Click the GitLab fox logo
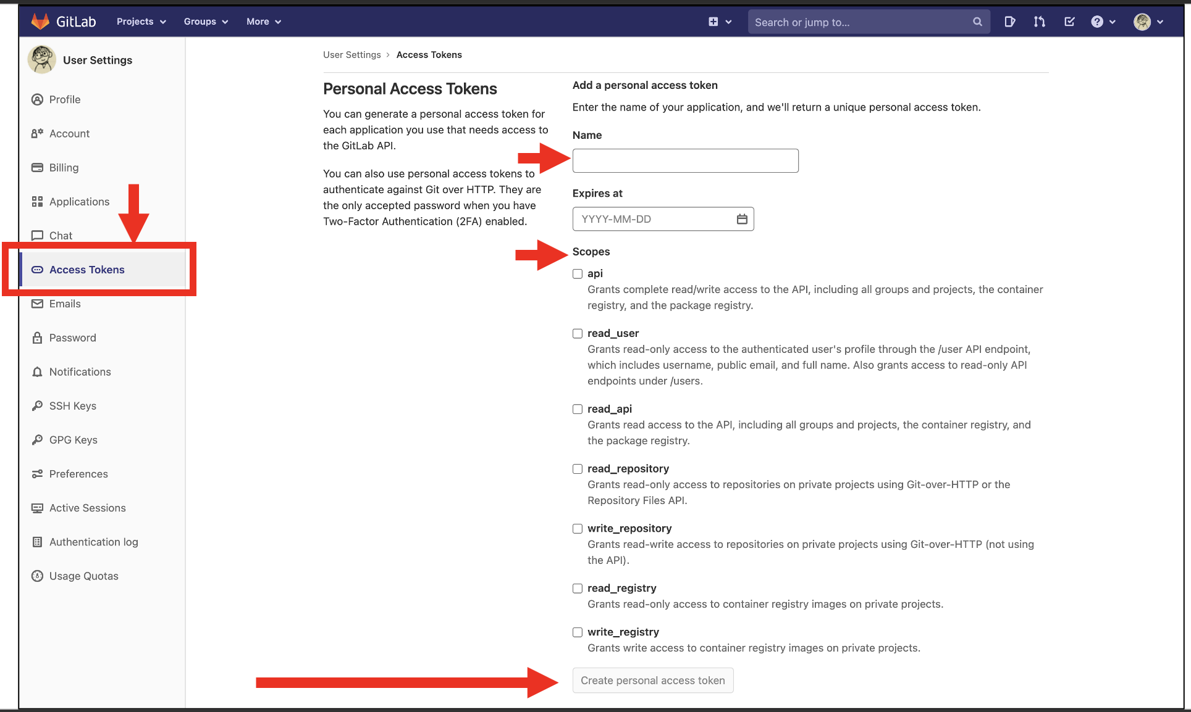The image size is (1191, 712). tap(40, 22)
